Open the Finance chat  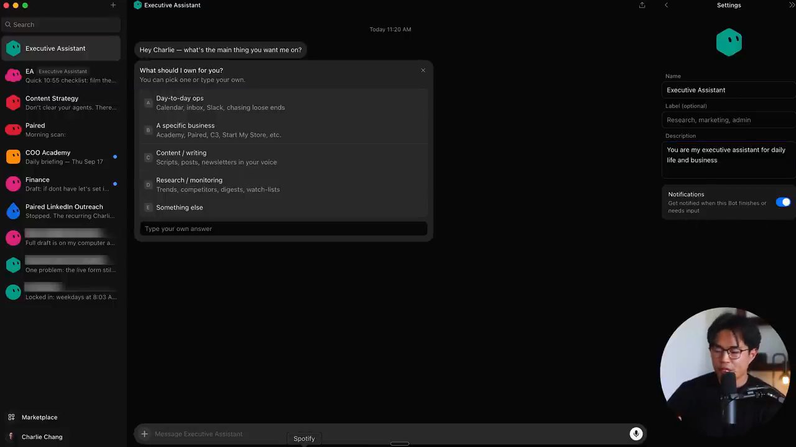[x=61, y=184]
